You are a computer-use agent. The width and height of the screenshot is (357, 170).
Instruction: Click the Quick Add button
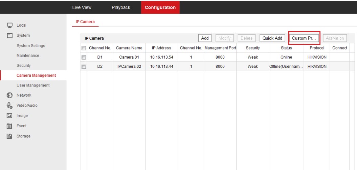point(272,38)
